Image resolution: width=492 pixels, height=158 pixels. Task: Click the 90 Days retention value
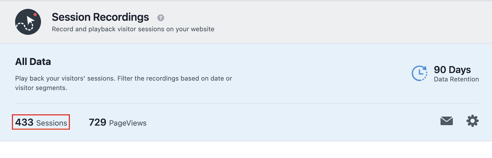[x=452, y=70]
